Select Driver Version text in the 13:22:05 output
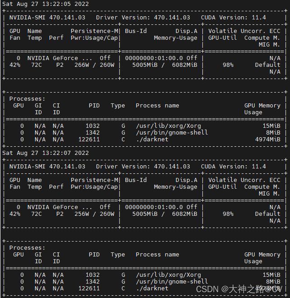 pos(143,18)
